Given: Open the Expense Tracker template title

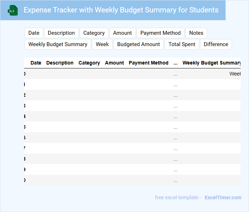Looking at the screenshot, I should click(x=121, y=10).
